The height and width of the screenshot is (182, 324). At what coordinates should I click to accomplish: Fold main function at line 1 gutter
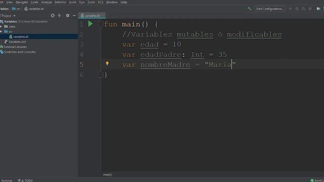pyautogui.click(x=101, y=24)
